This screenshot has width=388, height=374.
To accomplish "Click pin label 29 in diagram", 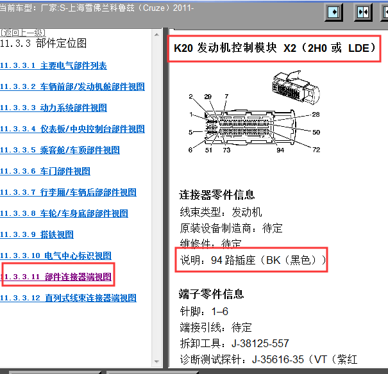I will pos(208,97).
